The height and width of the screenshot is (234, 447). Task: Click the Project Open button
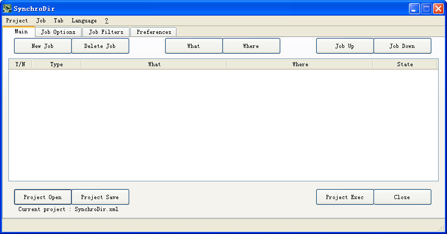43,197
